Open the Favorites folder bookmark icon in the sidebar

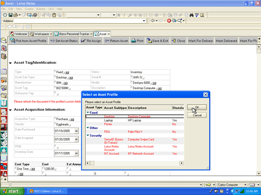pyautogui.click(x=4, y=80)
